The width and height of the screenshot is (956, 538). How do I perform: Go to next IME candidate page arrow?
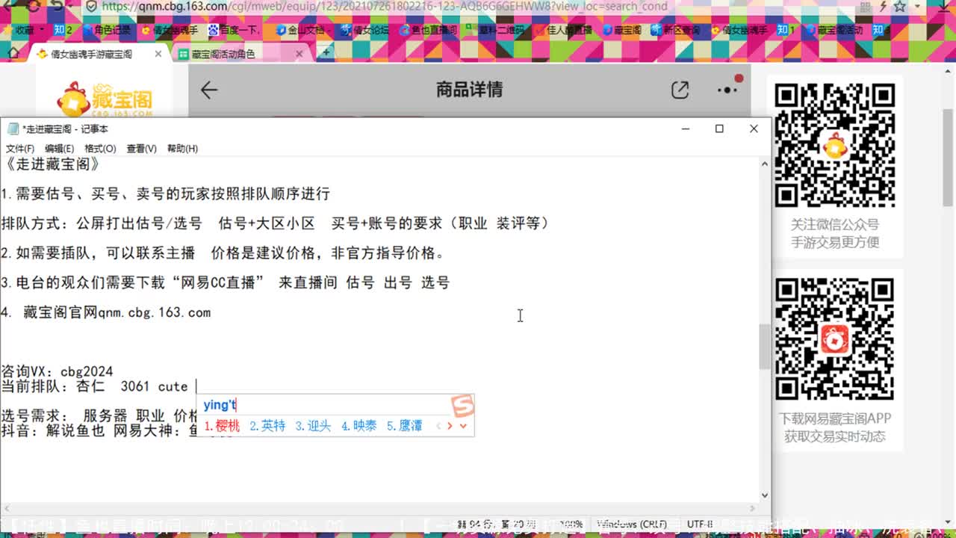coord(450,426)
